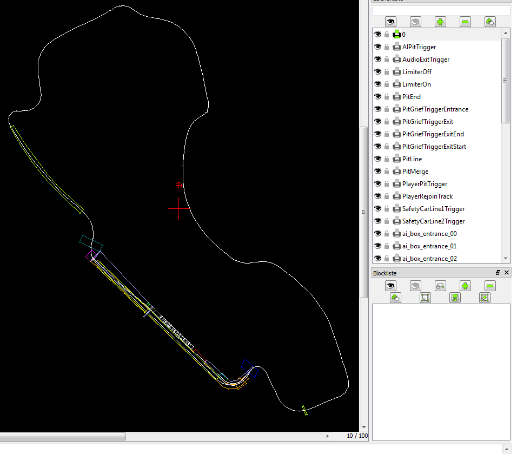The image size is (517, 454).
Task: Select layer named SafetyCarLine1Trigger
Action: click(x=433, y=208)
